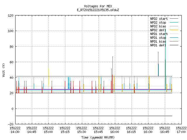Image resolution: width=187 pixels, height=140 pixels.
Task: Click the x-axis tick label 16:15
Action: [131, 132]
